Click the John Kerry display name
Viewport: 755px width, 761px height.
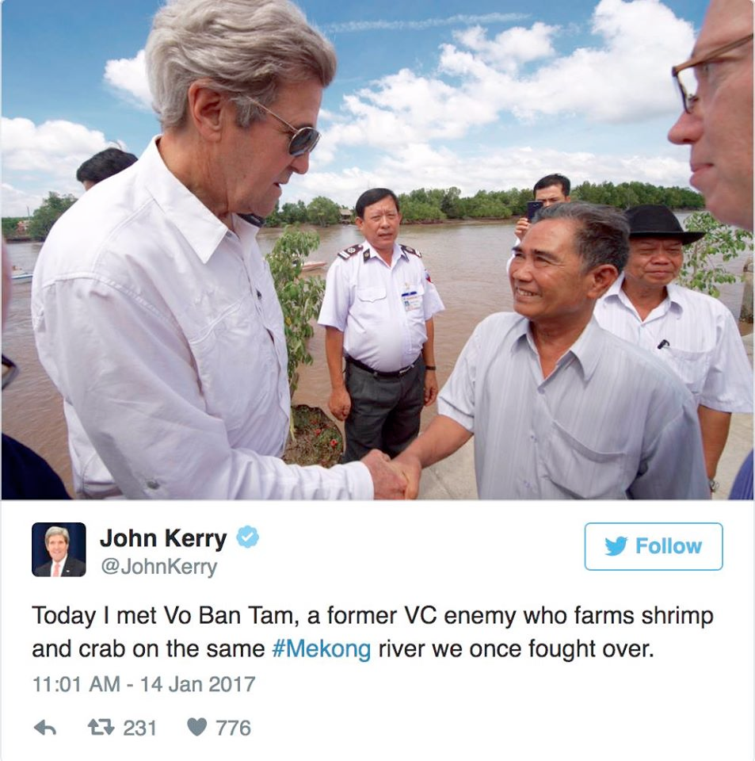click(163, 538)
